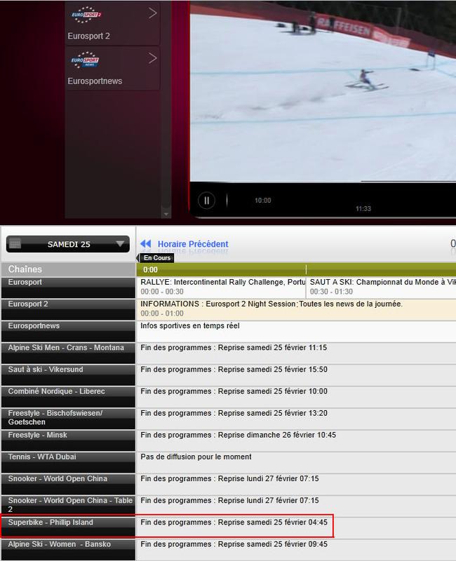Select Superbike - Phillip Island channel
The image size is (456, 561).
coord(68,528)
